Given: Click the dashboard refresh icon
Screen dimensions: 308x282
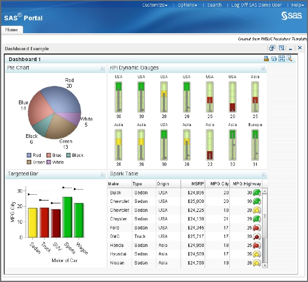Looking at the screenshot, I should [x=274, y=59].
